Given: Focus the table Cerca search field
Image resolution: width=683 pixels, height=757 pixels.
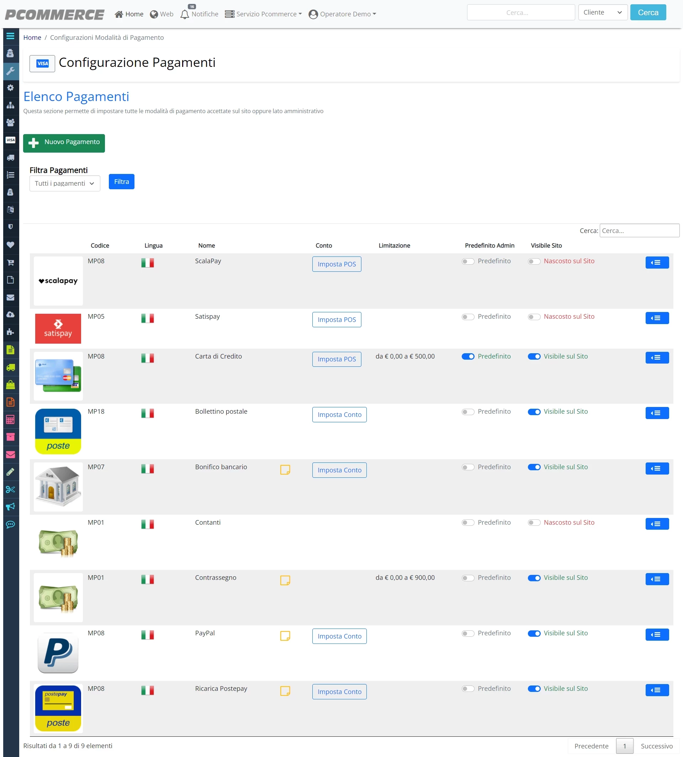Looking at the screenshot, I should pyautogui.click(x=640, y=231).
